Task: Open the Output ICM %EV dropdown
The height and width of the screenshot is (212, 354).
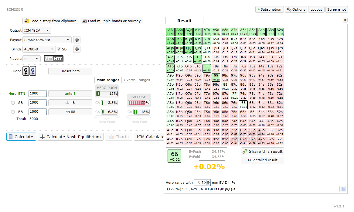Action: pyautogui.click(x=37, y=30)
